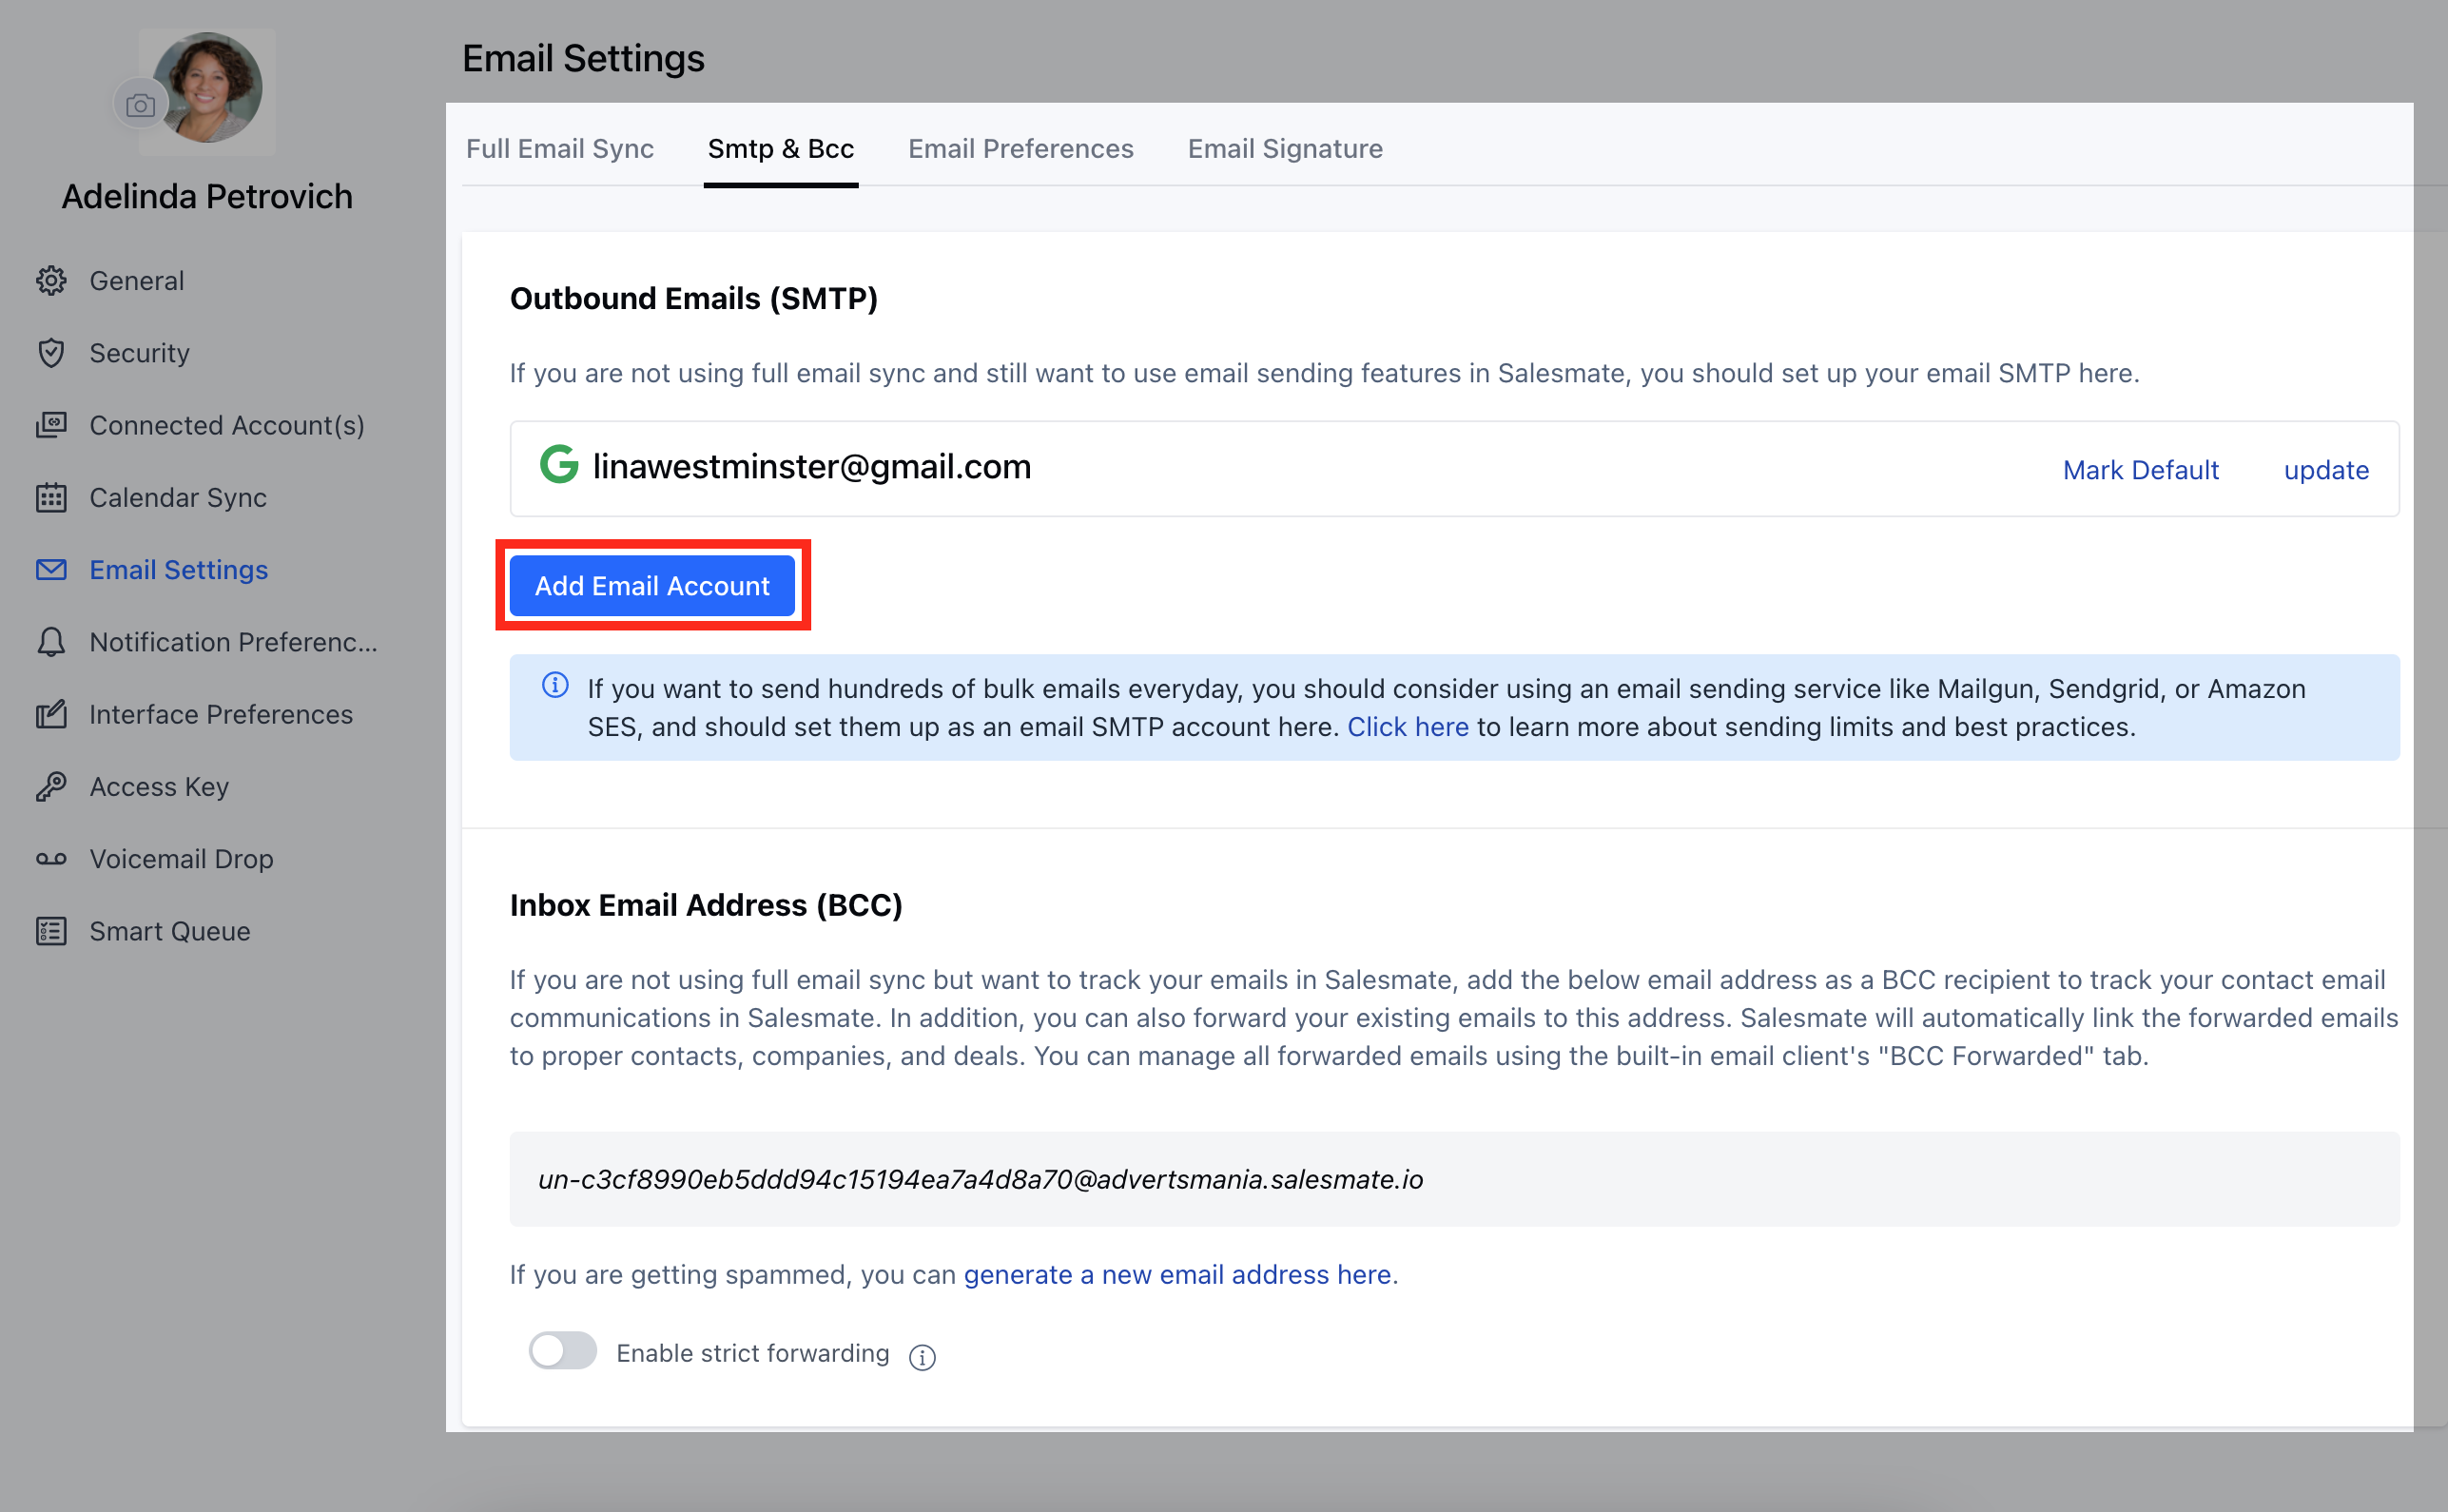The height and width of the screenshot is (1512, 2448).
Task: Click Mark Default for Gmail account
Action: point(2140,470)
